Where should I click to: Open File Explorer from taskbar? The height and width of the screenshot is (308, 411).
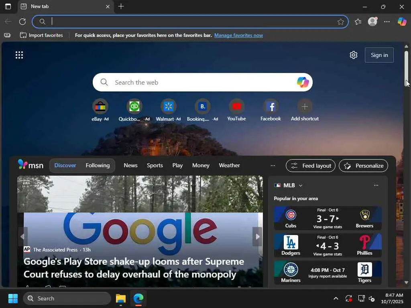tap(121, 298)
